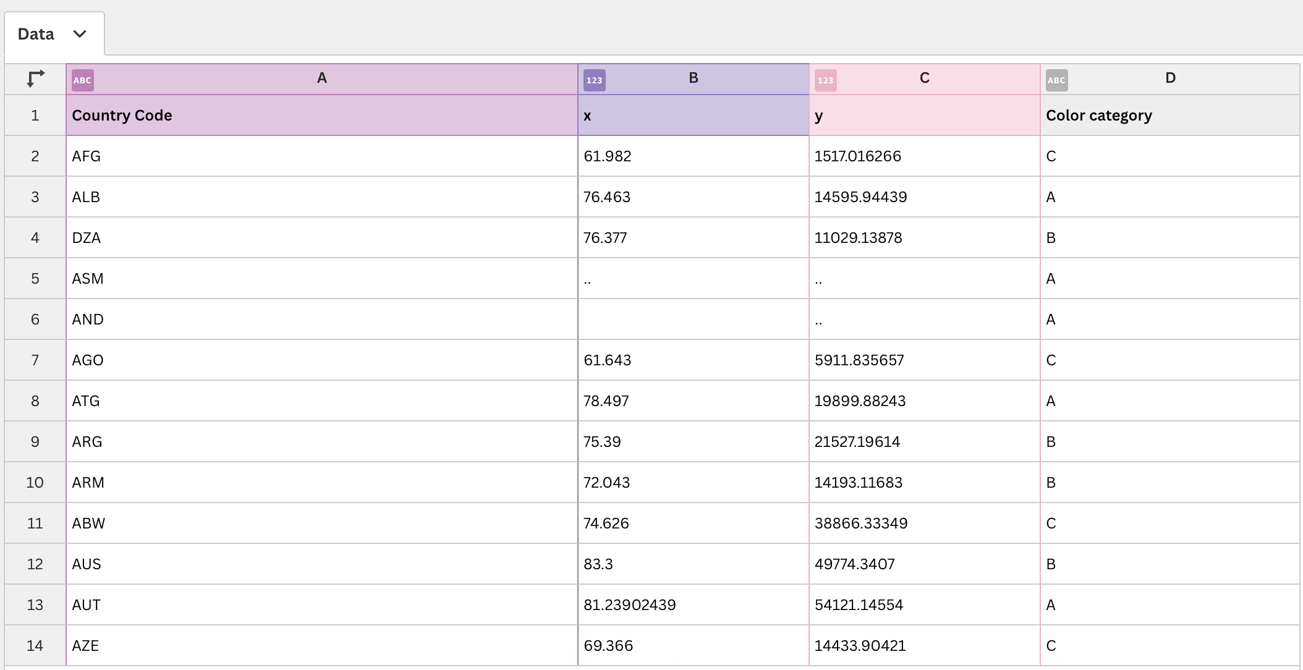Select column A header
The image size is (1303, 670).
pyautogui.click(x=322, y=79)
